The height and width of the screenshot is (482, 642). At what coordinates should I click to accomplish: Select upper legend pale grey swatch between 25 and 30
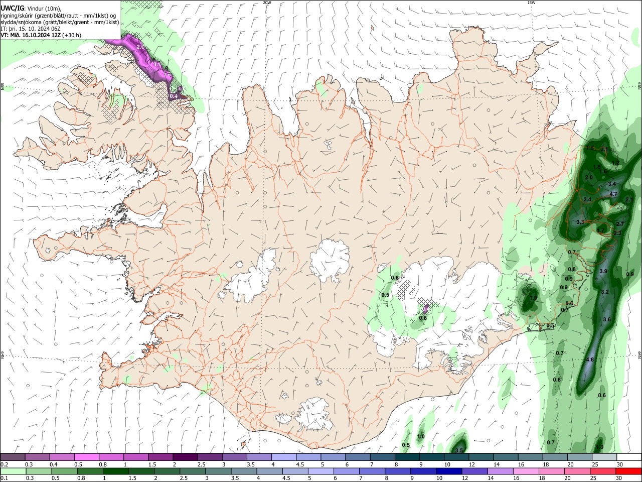604,457
